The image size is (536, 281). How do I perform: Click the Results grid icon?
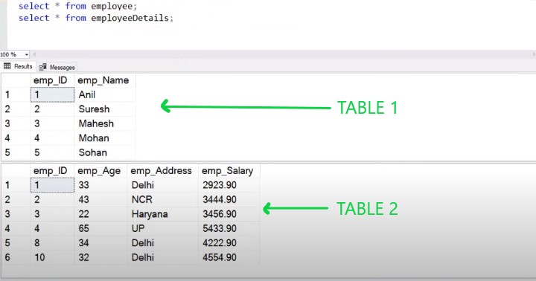[7, 67]
